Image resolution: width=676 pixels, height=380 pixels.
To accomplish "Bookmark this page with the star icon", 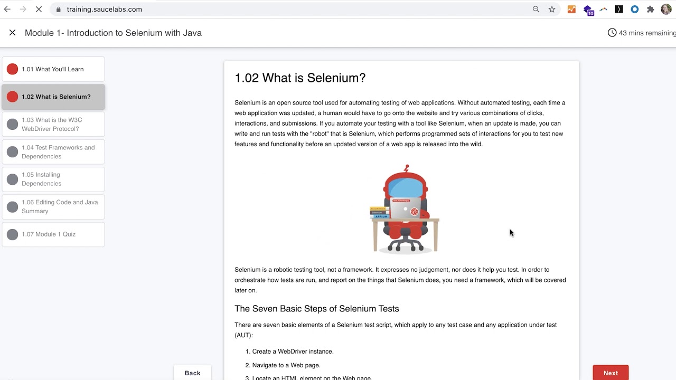I will (552, 9).
